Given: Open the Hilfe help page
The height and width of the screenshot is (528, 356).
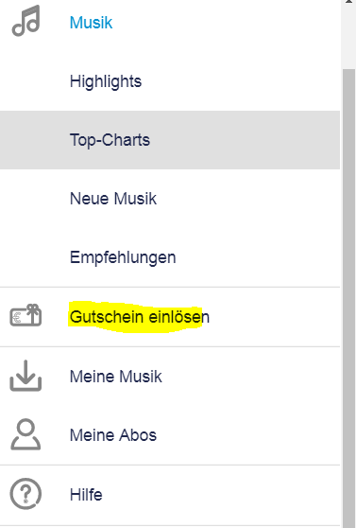Looking at the screenshot, I should click(x=86, y=495).
